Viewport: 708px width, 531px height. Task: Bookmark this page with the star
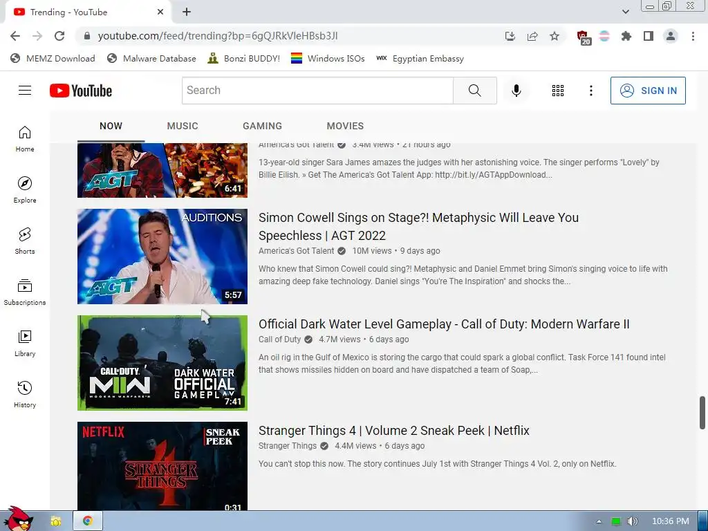tap(555, 36)
